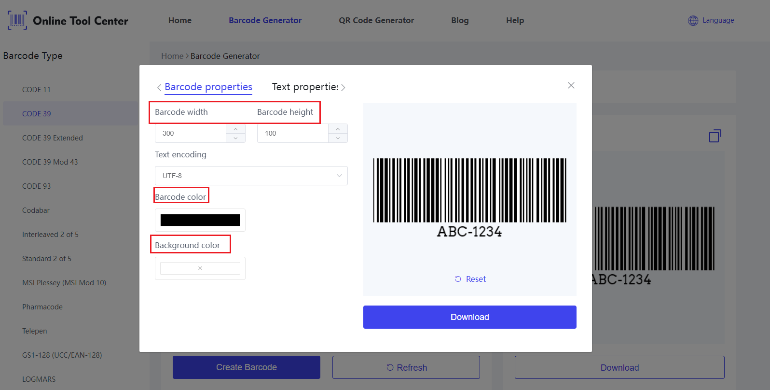Click the left chevron beside Barcode properties
Image resolution: width=770 pixels, height=390 pixels.
[159, 87]
